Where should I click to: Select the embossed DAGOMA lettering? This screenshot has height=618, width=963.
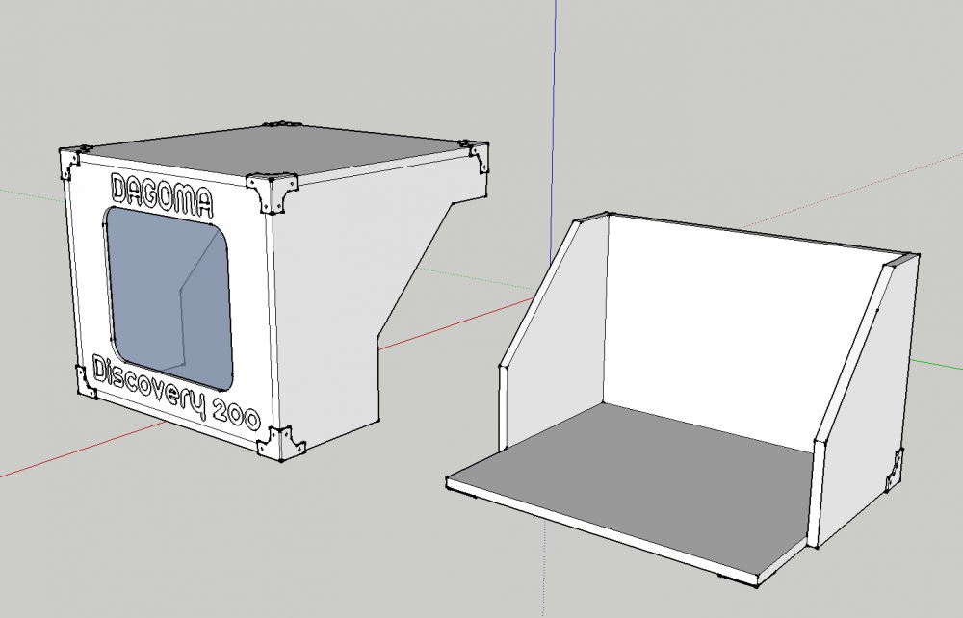162,195
